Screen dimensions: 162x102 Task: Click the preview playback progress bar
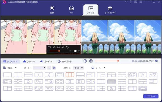click(112, 61)
